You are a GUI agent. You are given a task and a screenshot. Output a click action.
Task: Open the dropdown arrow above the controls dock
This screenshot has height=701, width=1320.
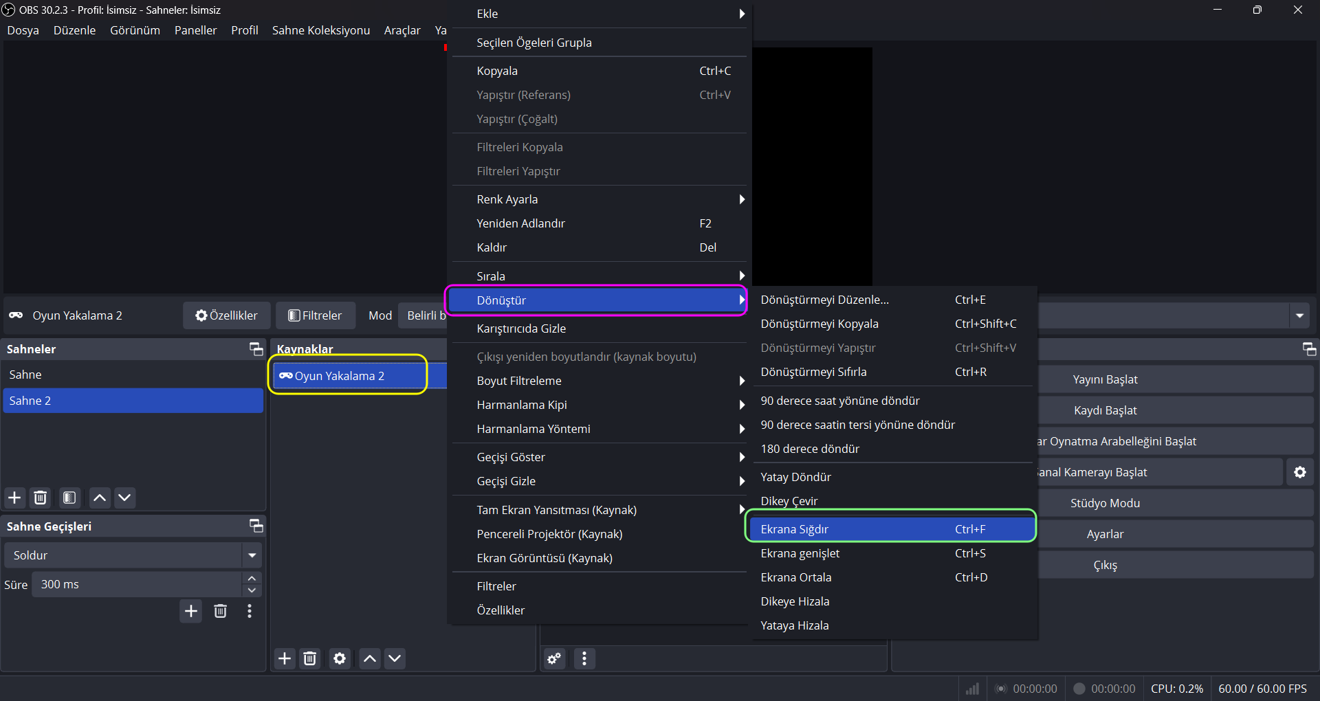(1299, 315)
